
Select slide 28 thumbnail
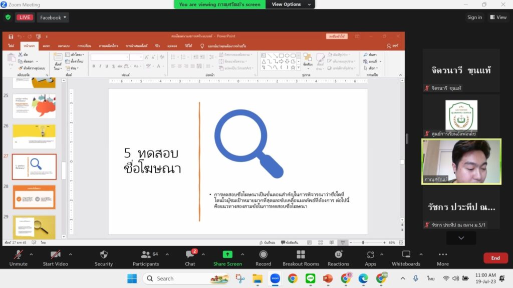coord(34,196)
